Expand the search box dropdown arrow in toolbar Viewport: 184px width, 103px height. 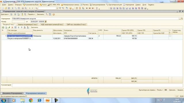(x=57, y=8)
